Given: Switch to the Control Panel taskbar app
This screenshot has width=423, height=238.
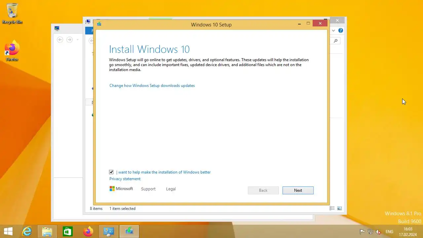Looking at the screenshot, I should [x=108, y=231].
